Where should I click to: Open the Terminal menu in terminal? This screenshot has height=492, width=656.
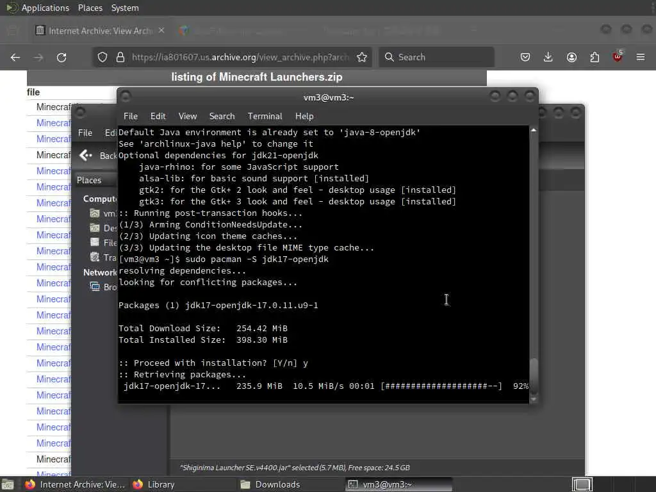(x=265, y=117)
